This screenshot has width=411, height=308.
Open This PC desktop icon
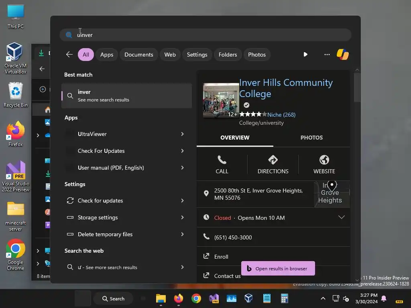coord(16,16)
